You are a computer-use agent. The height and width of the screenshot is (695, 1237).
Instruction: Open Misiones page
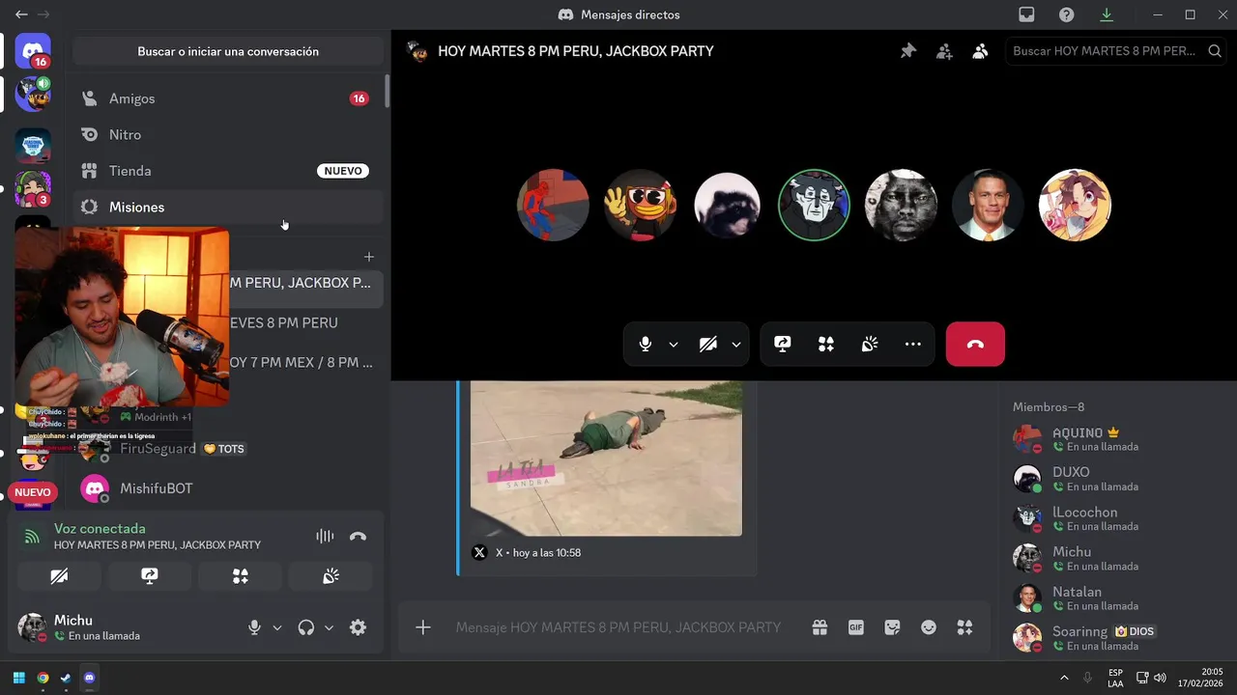tap(228, 207)
